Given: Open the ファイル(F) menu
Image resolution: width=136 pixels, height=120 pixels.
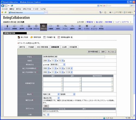Looking at the screenshot, I should tap(5, 9).
